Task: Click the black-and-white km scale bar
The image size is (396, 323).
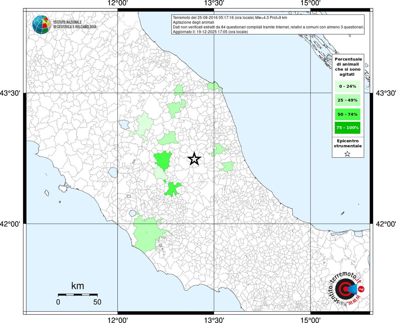Action: 78,295
